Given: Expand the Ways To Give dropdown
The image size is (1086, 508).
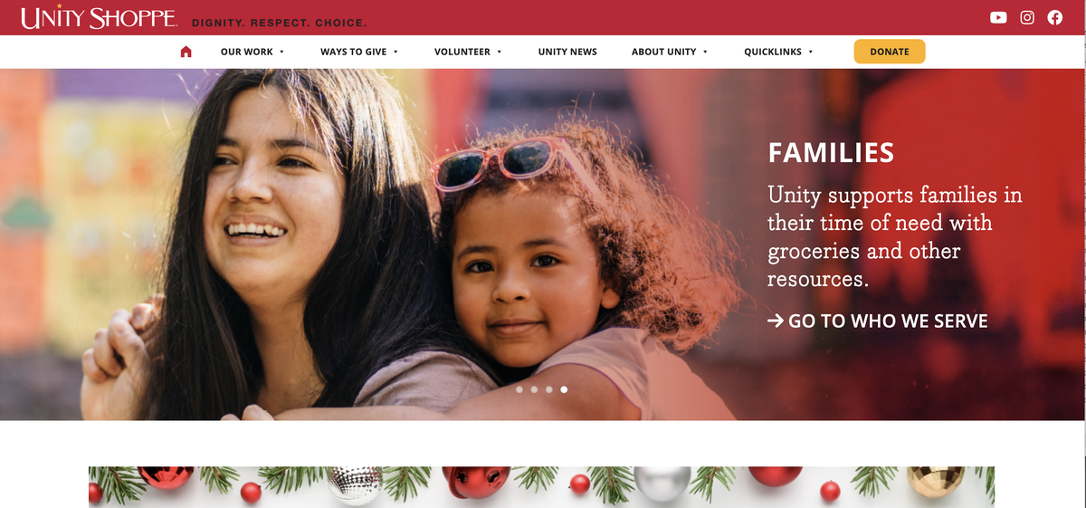Looking at the screenshot, I should click(x=359, y=52).
